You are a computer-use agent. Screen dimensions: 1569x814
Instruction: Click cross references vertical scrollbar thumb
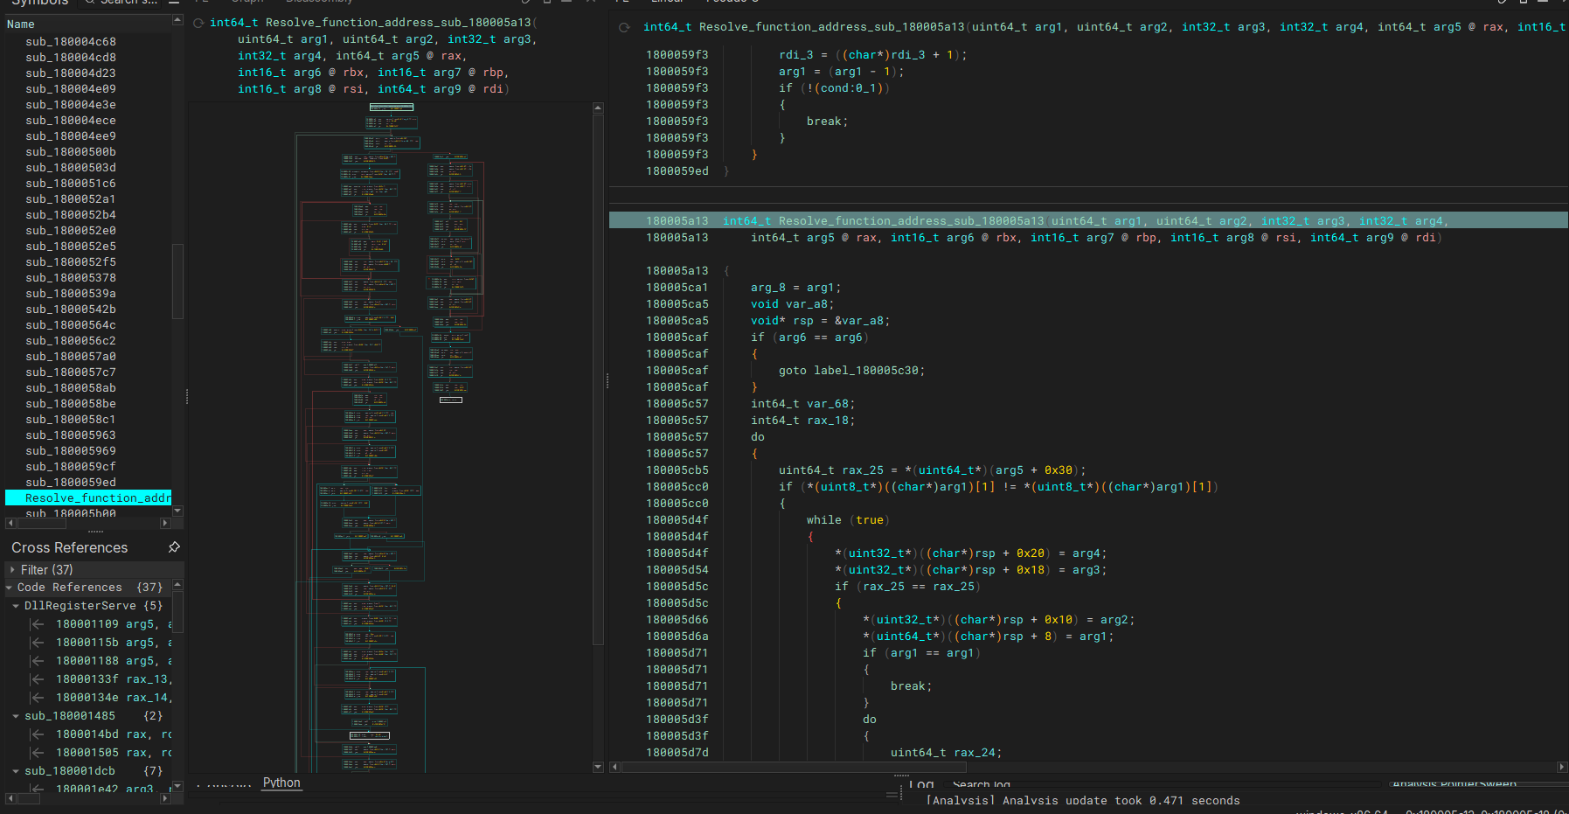click(177, 610)
